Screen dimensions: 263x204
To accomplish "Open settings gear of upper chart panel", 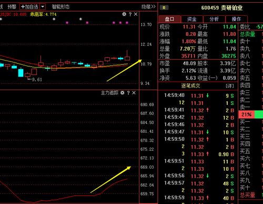I will tap(124, 14).
